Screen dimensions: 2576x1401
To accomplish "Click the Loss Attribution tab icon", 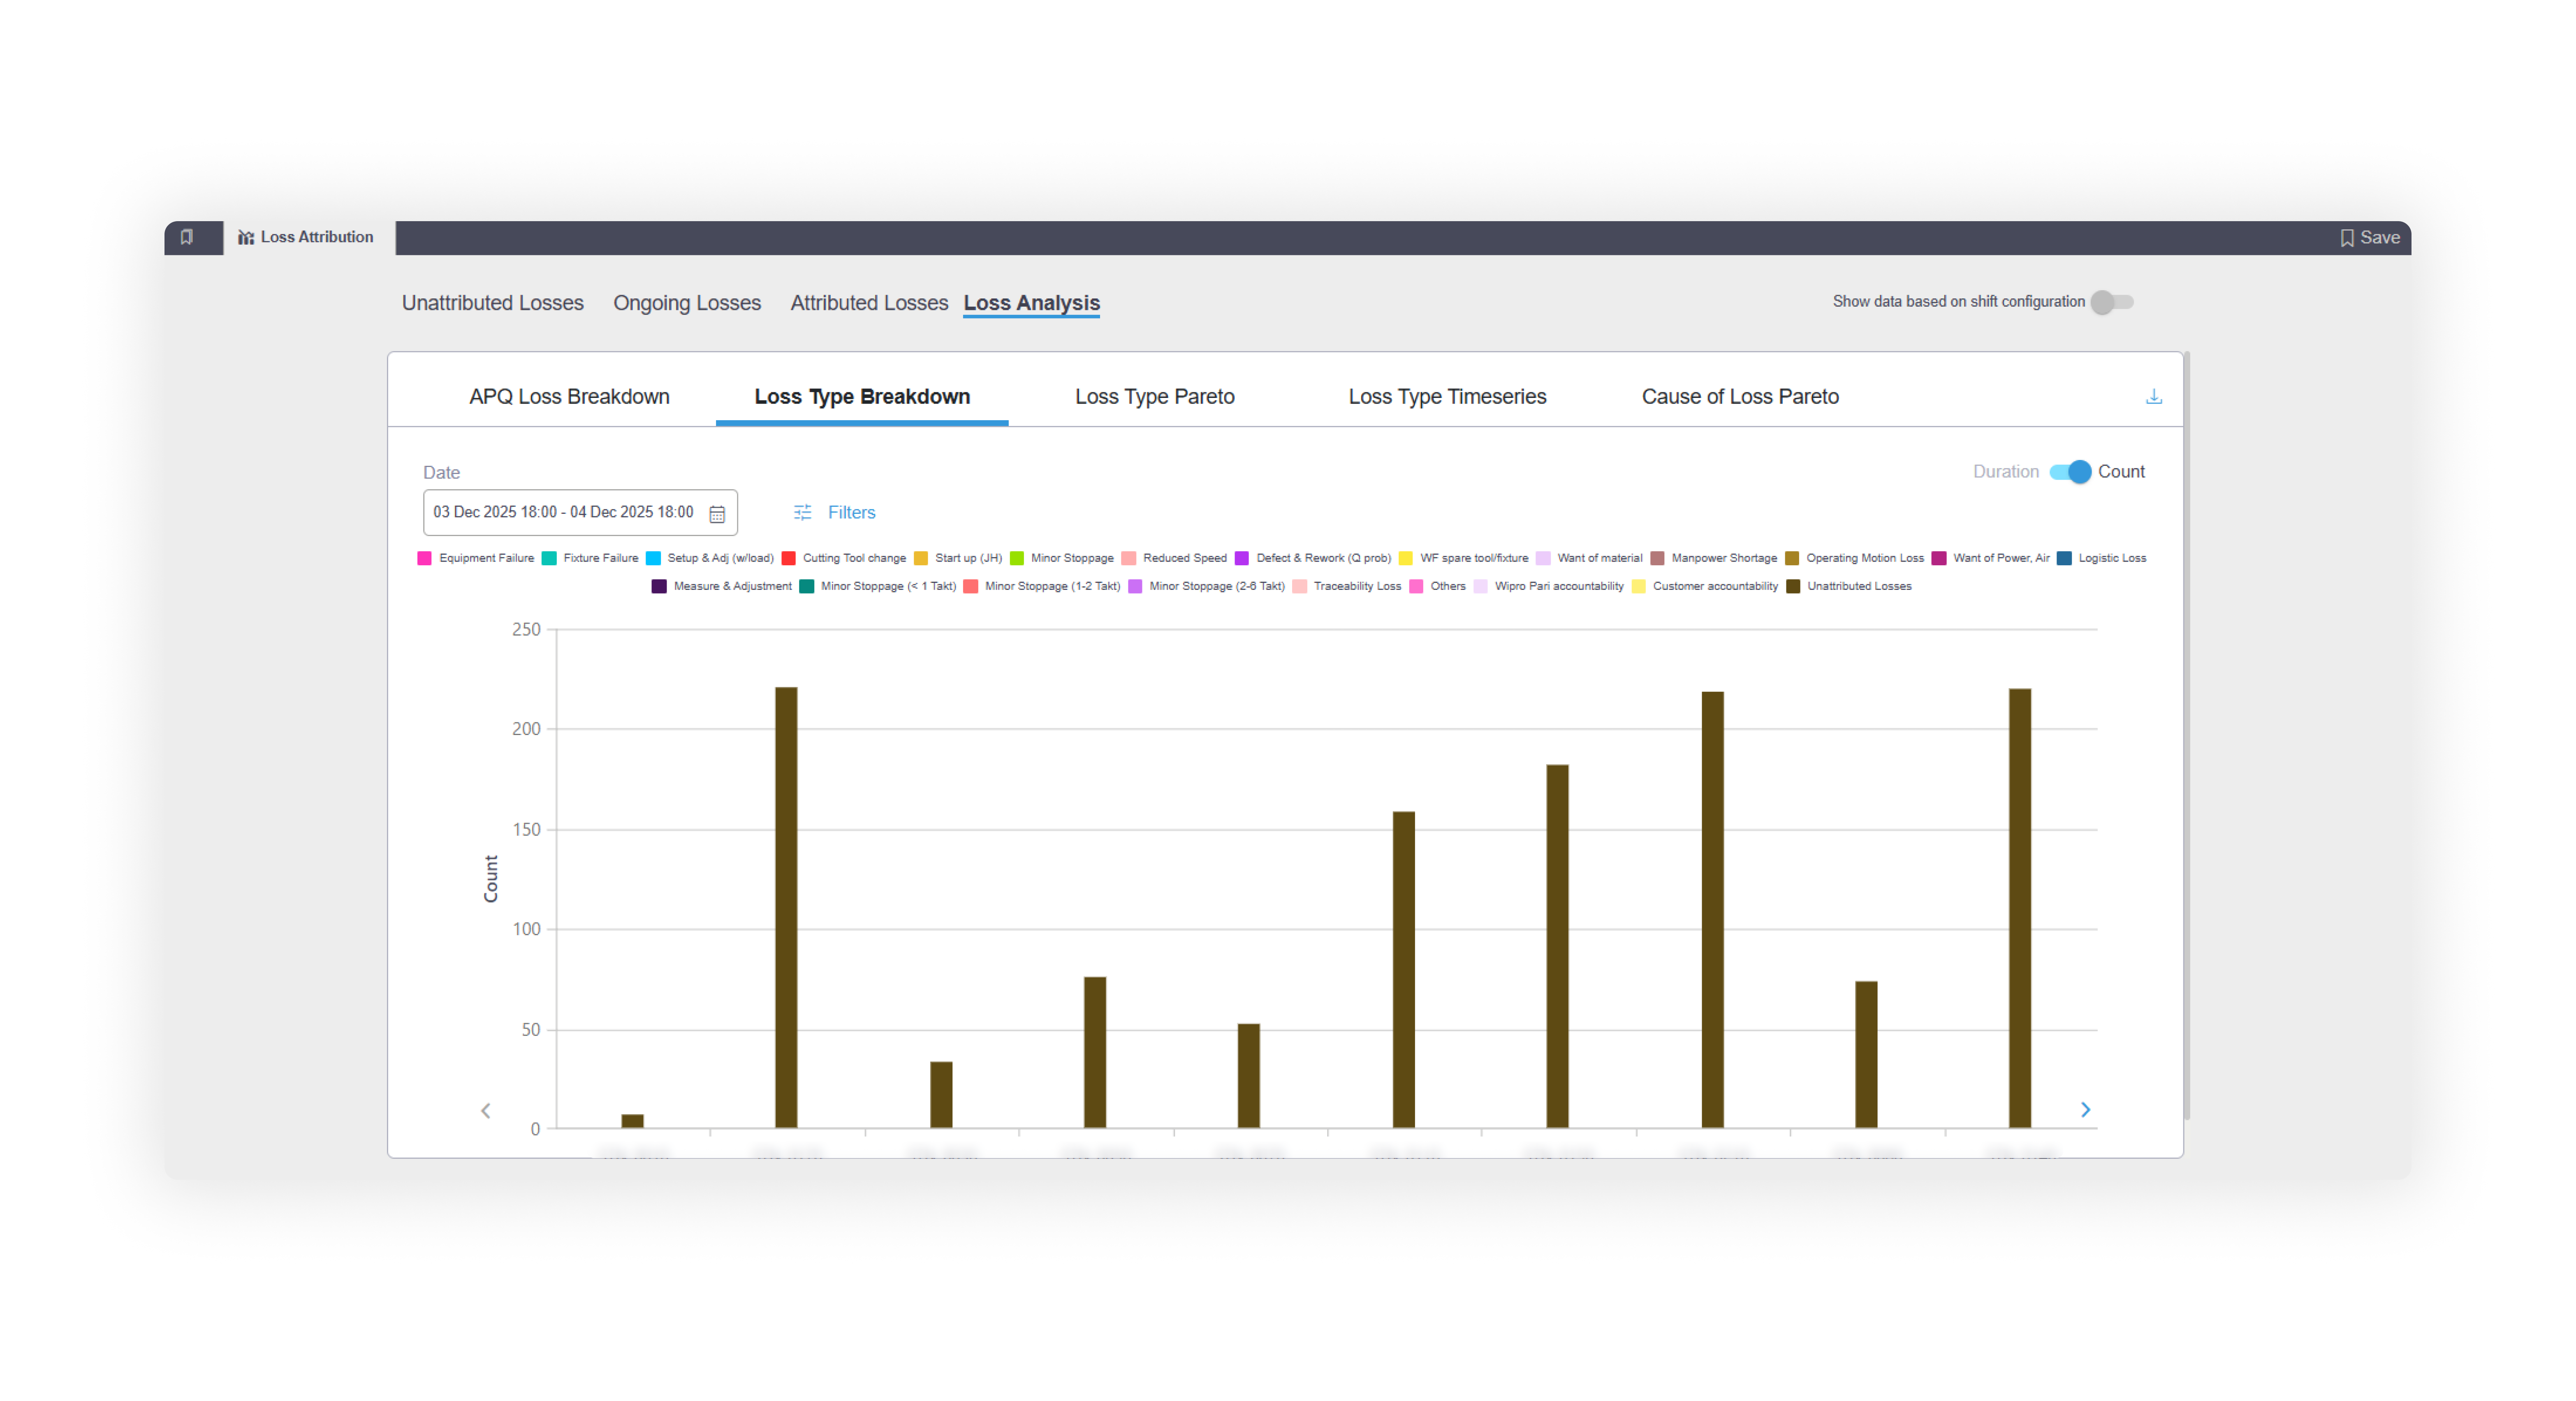I will pyautogui.click(x=245, y=238).
